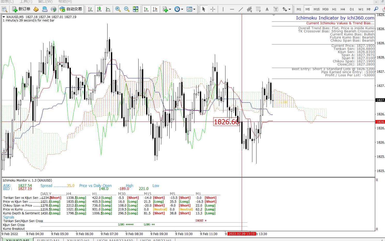
Task: Click the Templates chart icon
Action: point(189,9)
